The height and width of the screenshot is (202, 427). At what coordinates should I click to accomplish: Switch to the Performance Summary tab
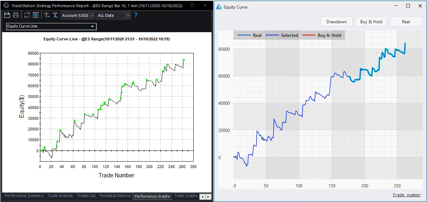click(x=24, y=196)
